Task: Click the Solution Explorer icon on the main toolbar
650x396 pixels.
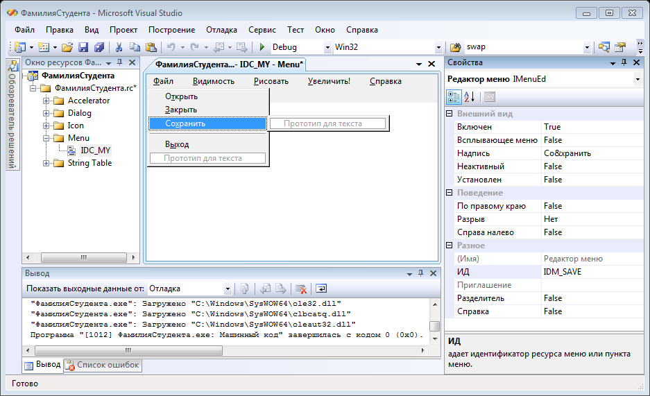Action: [x=604, y=47]
